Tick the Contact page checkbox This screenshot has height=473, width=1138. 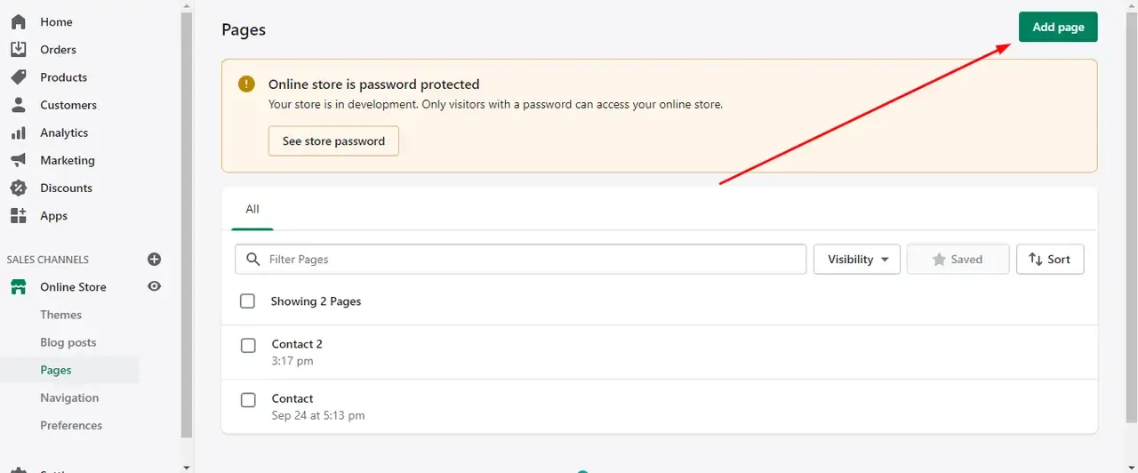coord(248,400)
